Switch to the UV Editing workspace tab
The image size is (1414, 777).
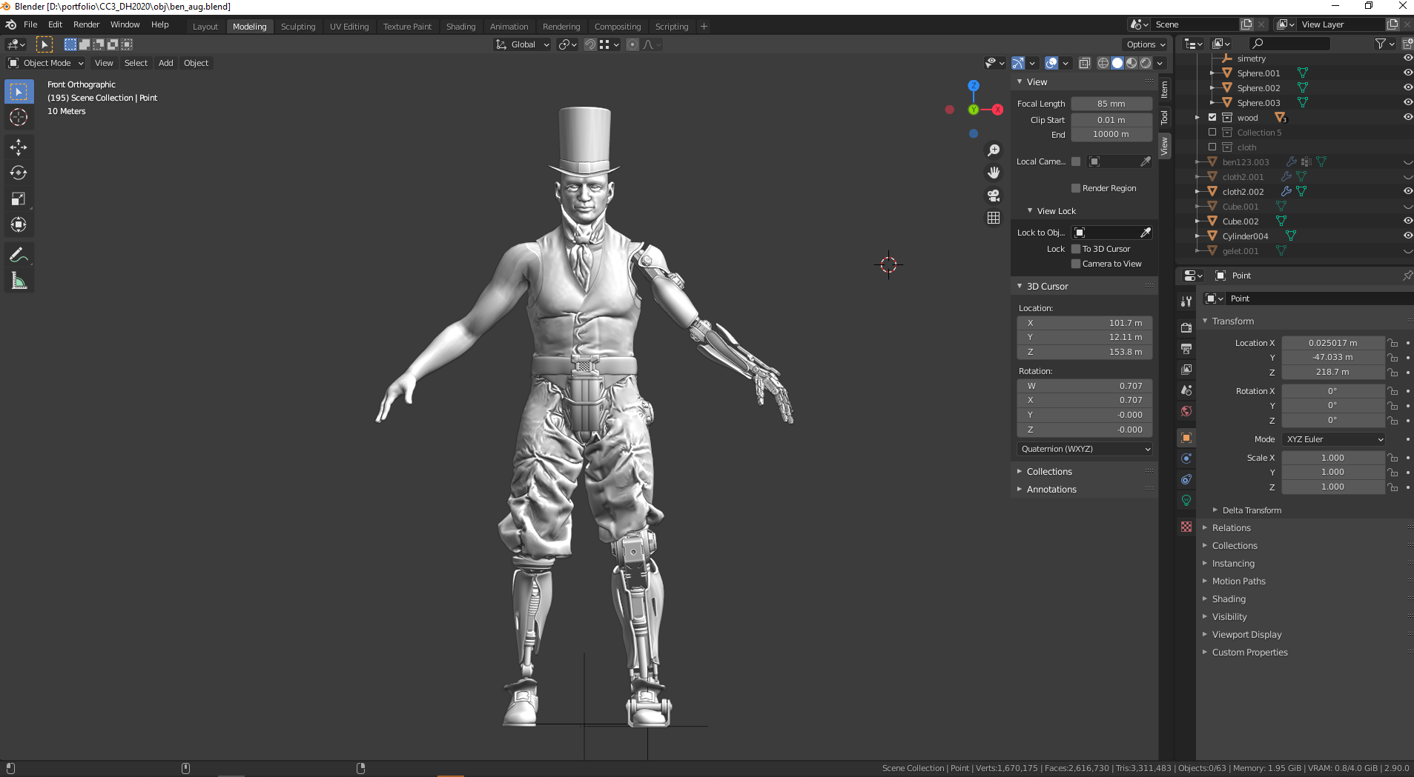click(x=349, y=27)
